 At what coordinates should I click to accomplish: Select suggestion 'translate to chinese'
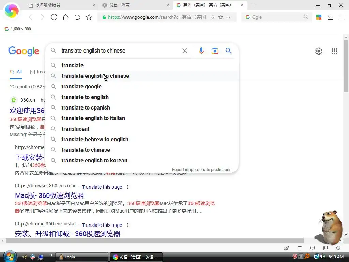pos(142,150)
